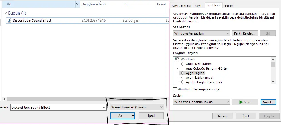Switch to the İletişim tab

(x=228, y=6)
